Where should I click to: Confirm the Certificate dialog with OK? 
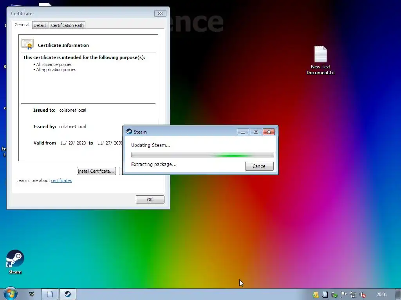(x=150, y=200)
